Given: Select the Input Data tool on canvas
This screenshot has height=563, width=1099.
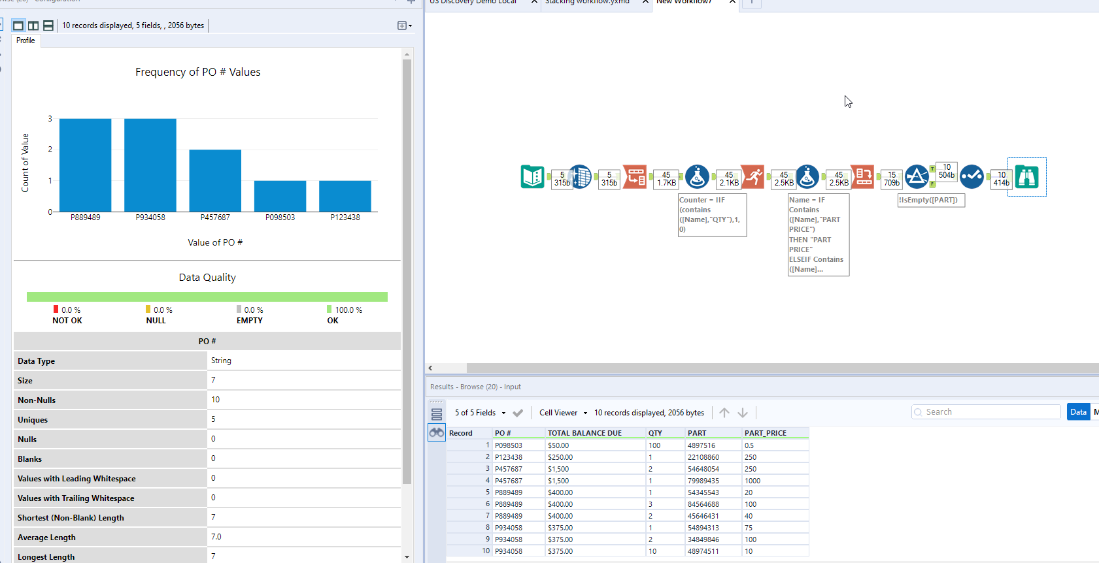Looking at the screenshot, I should [532, 176].
